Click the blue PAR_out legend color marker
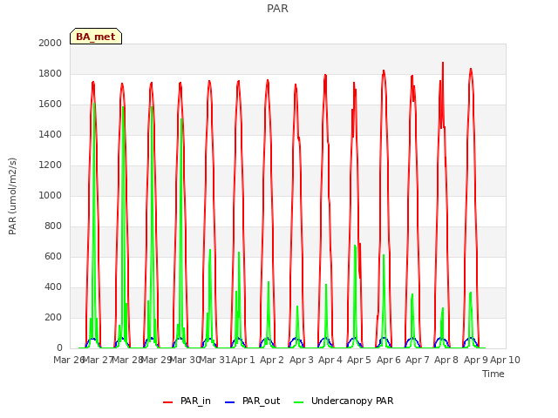This screenshot has height=418, width=558. pyautogui.click(x=230, y=402)
